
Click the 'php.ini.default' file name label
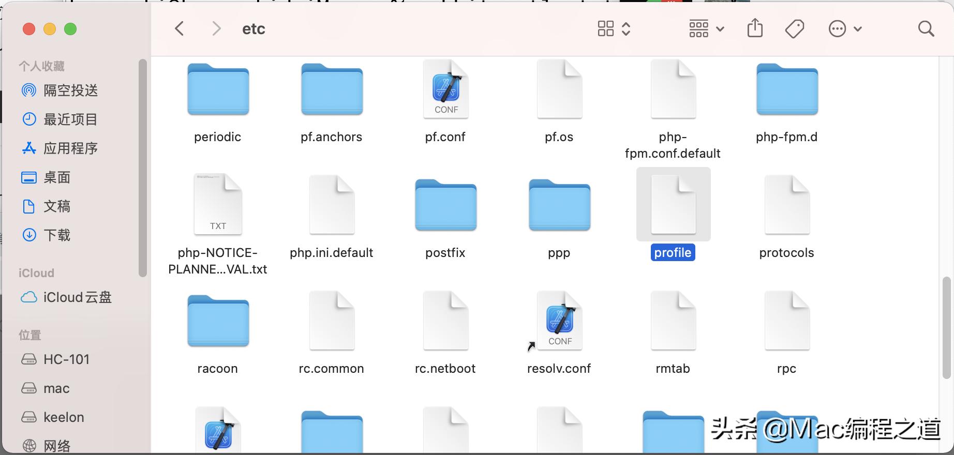[x=332, y=253]
